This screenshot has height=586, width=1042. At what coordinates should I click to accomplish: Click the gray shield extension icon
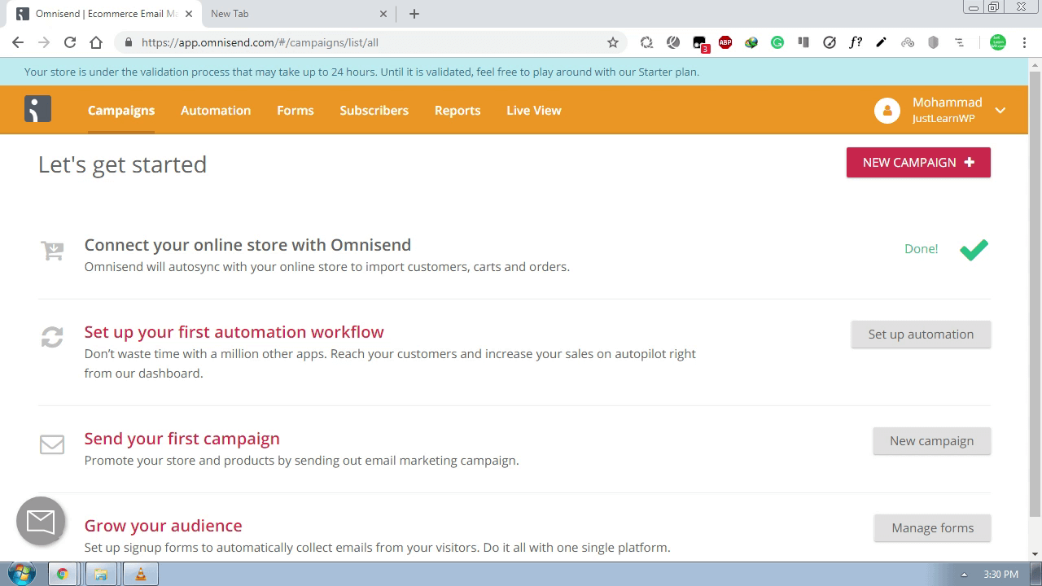934,42
